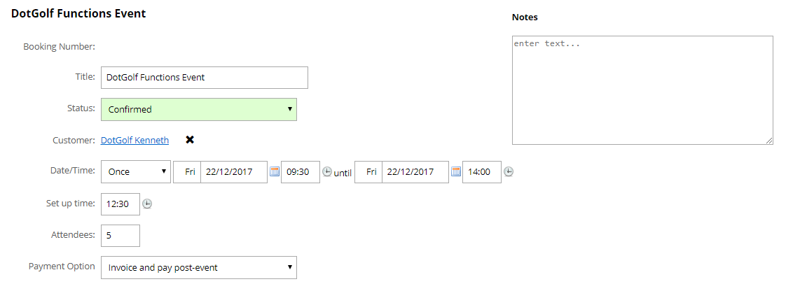Focus the Notes text area
Viewport: 807px width, 284px height.
click(x=642, y=90)
